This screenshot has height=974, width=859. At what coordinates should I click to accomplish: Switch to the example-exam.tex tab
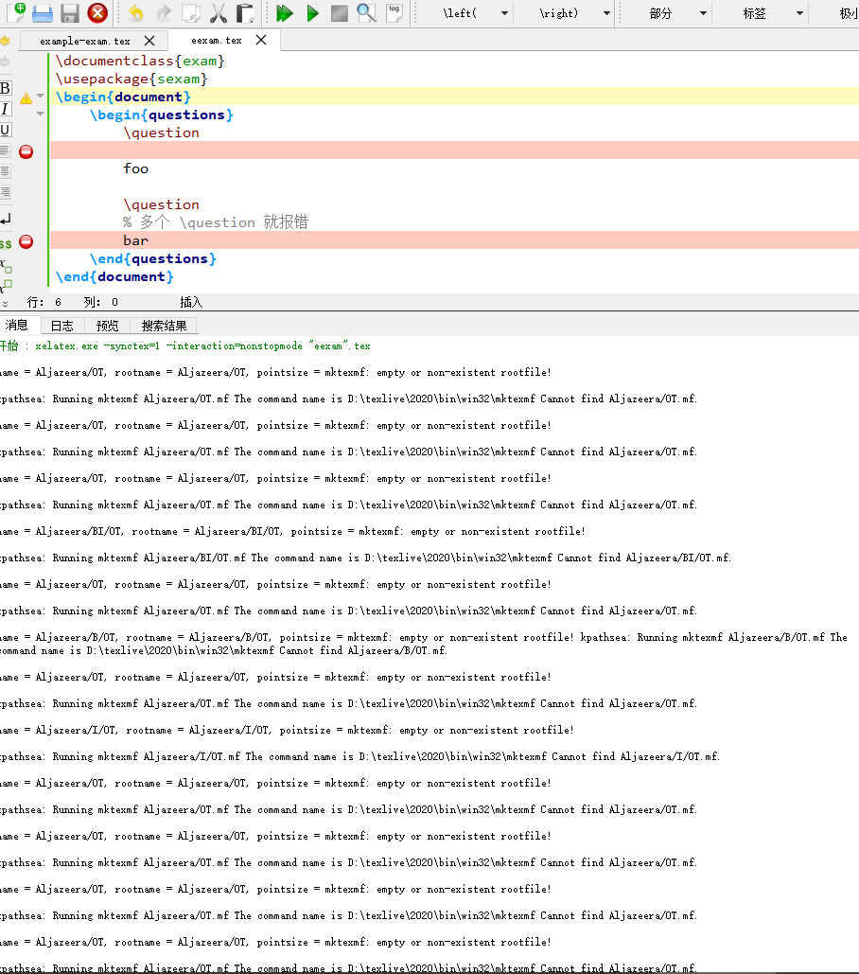click(85, 41)
